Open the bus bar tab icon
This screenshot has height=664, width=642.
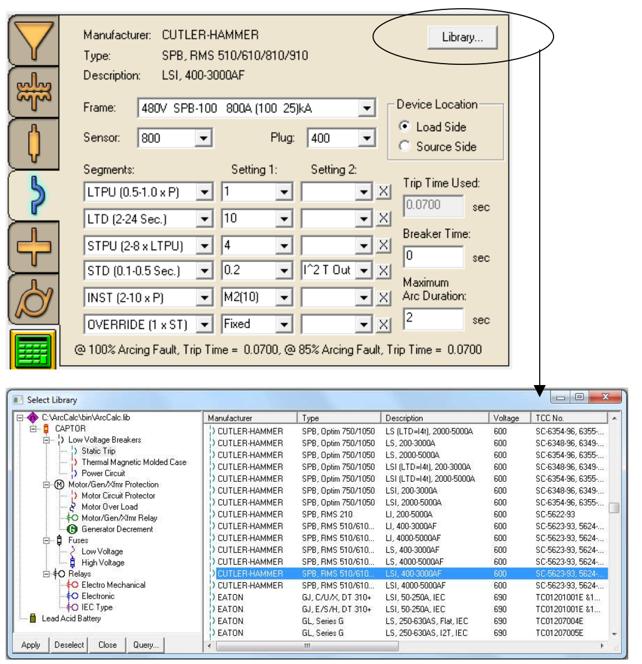pos(34,92)
